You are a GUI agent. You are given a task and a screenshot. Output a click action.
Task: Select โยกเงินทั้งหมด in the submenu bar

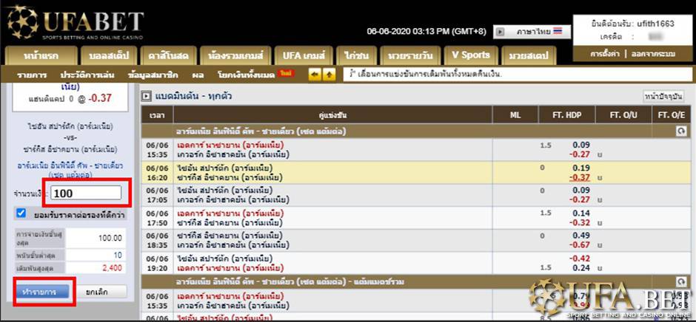click(x=246, y=75)
